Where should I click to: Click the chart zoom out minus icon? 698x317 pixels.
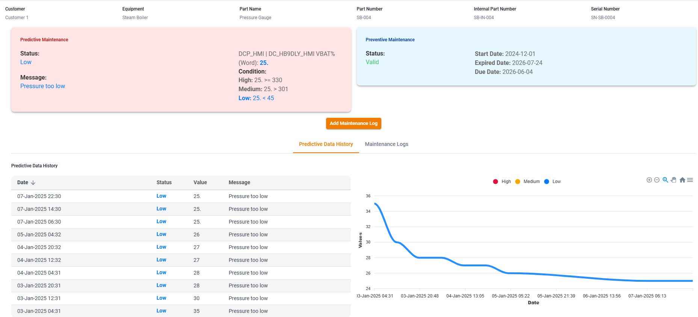657,180
